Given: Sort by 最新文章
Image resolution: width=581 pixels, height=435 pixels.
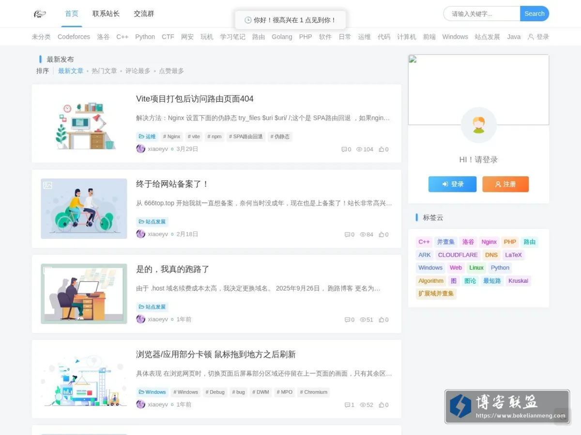Looking at the screenshot, I should 71,71.
